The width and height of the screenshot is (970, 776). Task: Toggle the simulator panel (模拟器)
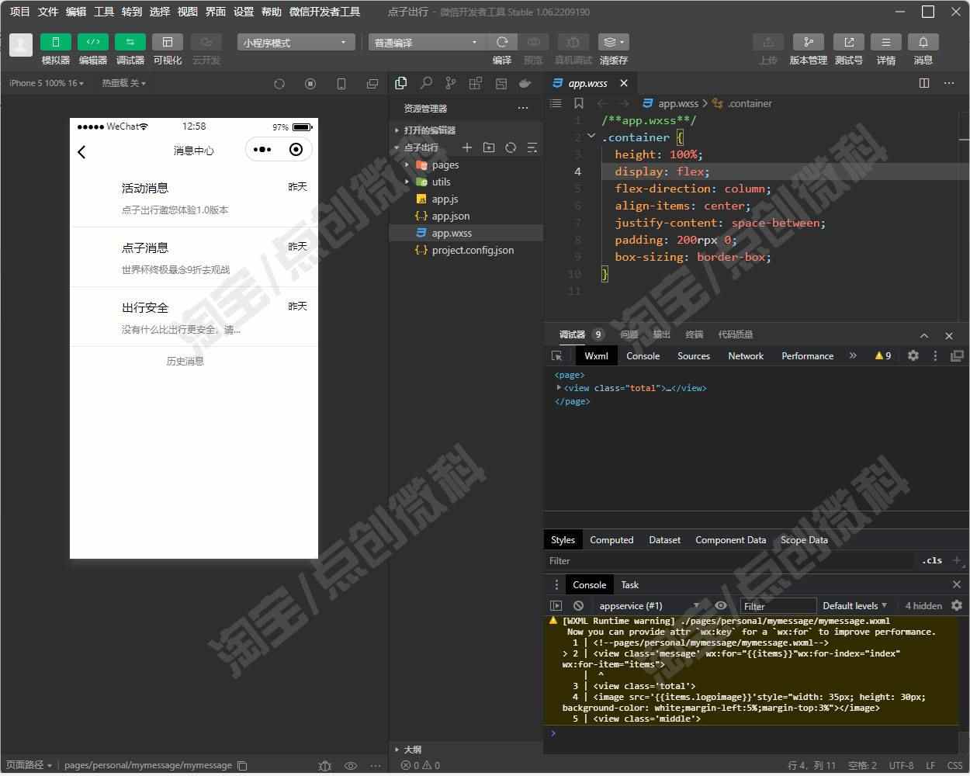pos(55,42)
